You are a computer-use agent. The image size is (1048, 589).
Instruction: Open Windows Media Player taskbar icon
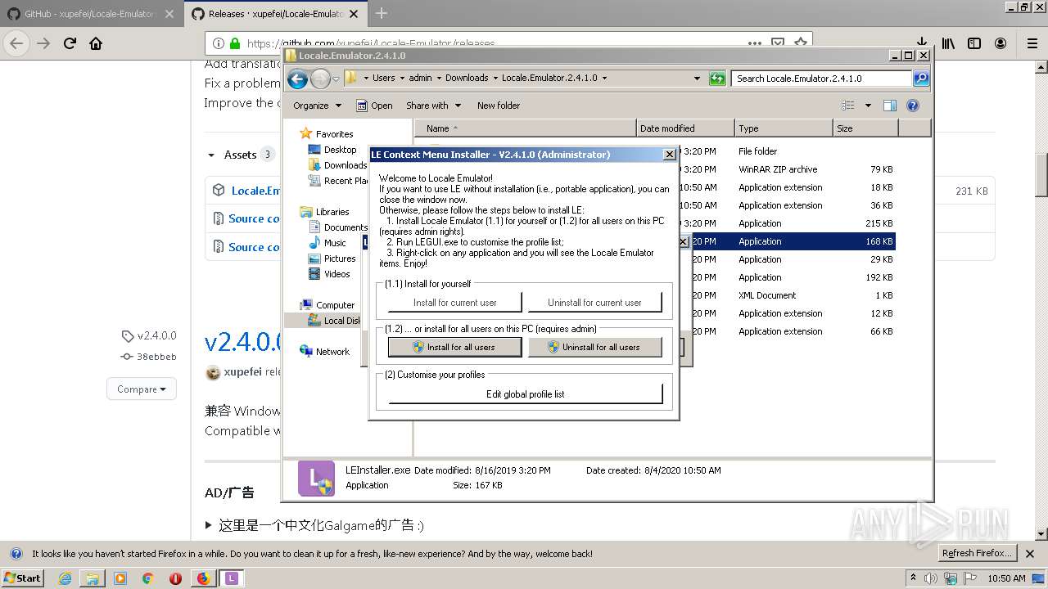(120, 578)
